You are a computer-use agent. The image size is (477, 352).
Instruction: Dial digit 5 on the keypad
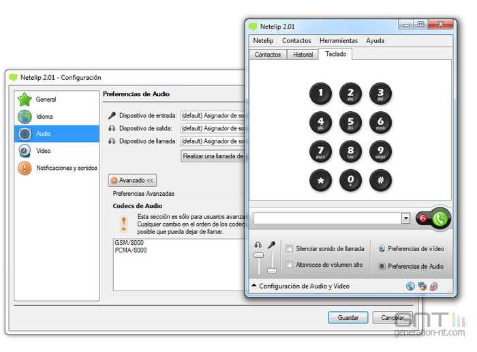click(350, 122)
